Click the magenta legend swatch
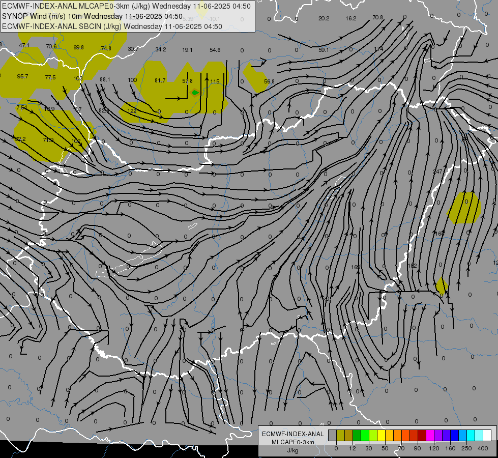This screenshot has width=498, height=458. coord(430,435)
